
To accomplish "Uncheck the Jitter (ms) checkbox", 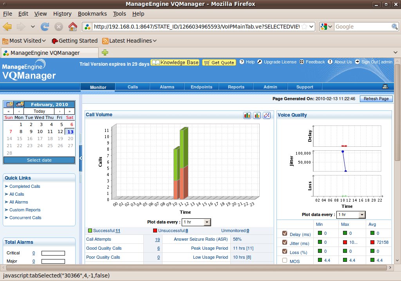I will pyautogui.click(x=285, y=243).
